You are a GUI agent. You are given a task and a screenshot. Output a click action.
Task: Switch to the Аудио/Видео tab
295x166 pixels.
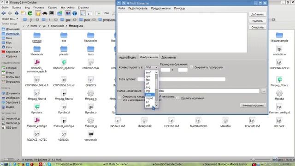click(x=127, y=57)
